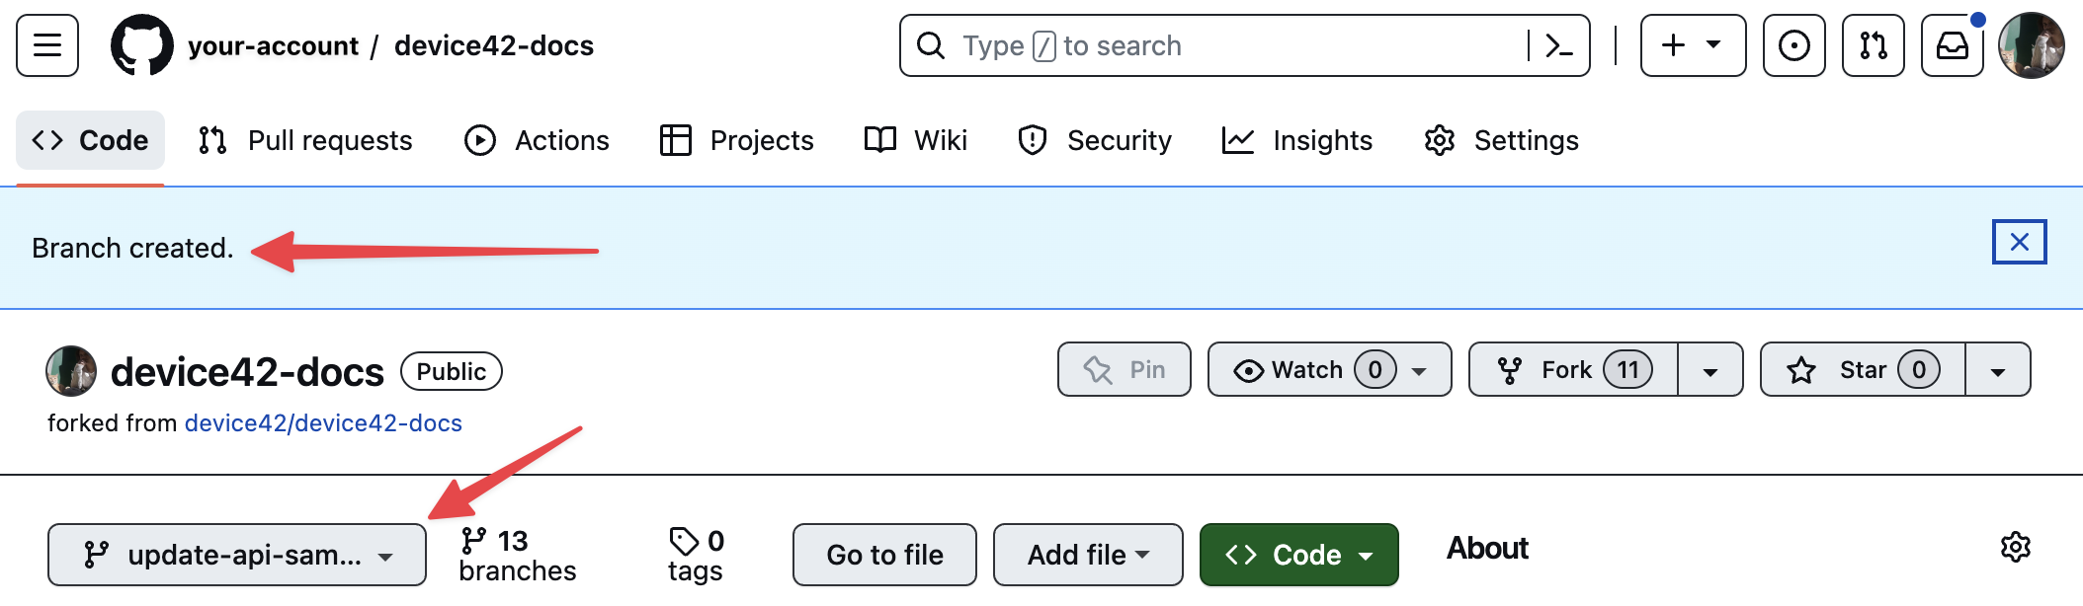Open the hamburger navigation menu
The height and width of the screenshot is (606, 2083).
pos(46,45)
